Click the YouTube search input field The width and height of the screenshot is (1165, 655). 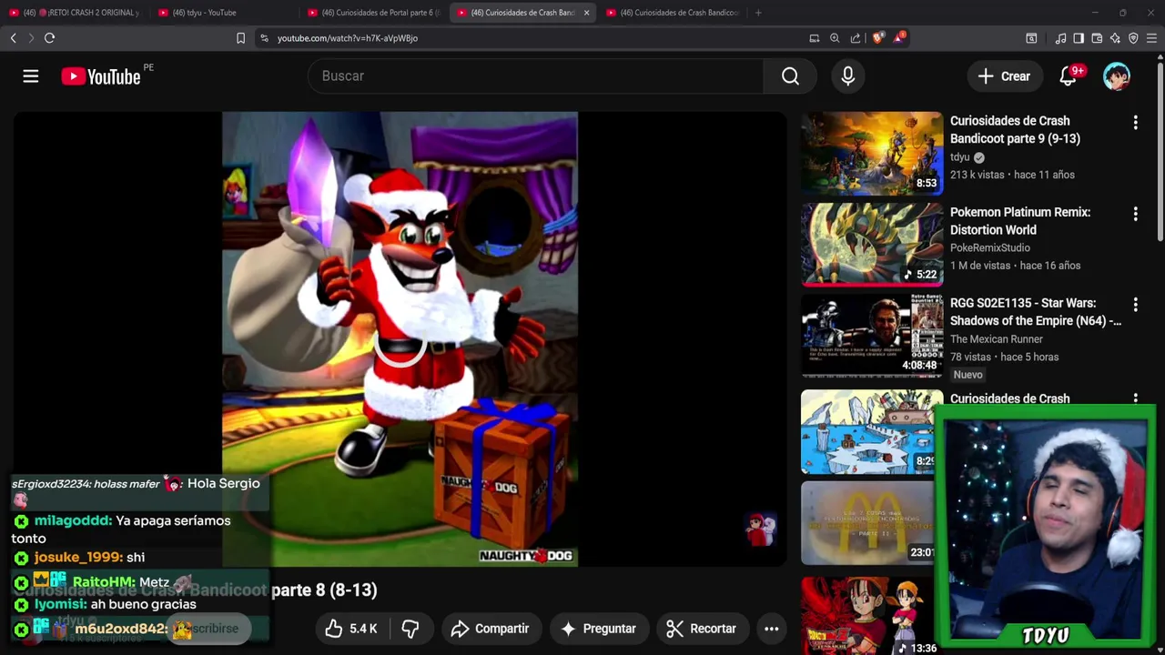536,76
